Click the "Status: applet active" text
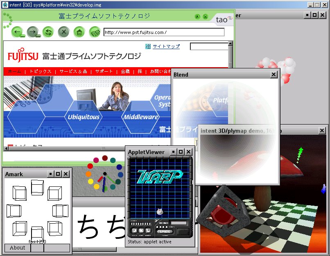 pyautogui.click(x=149, y=242)
